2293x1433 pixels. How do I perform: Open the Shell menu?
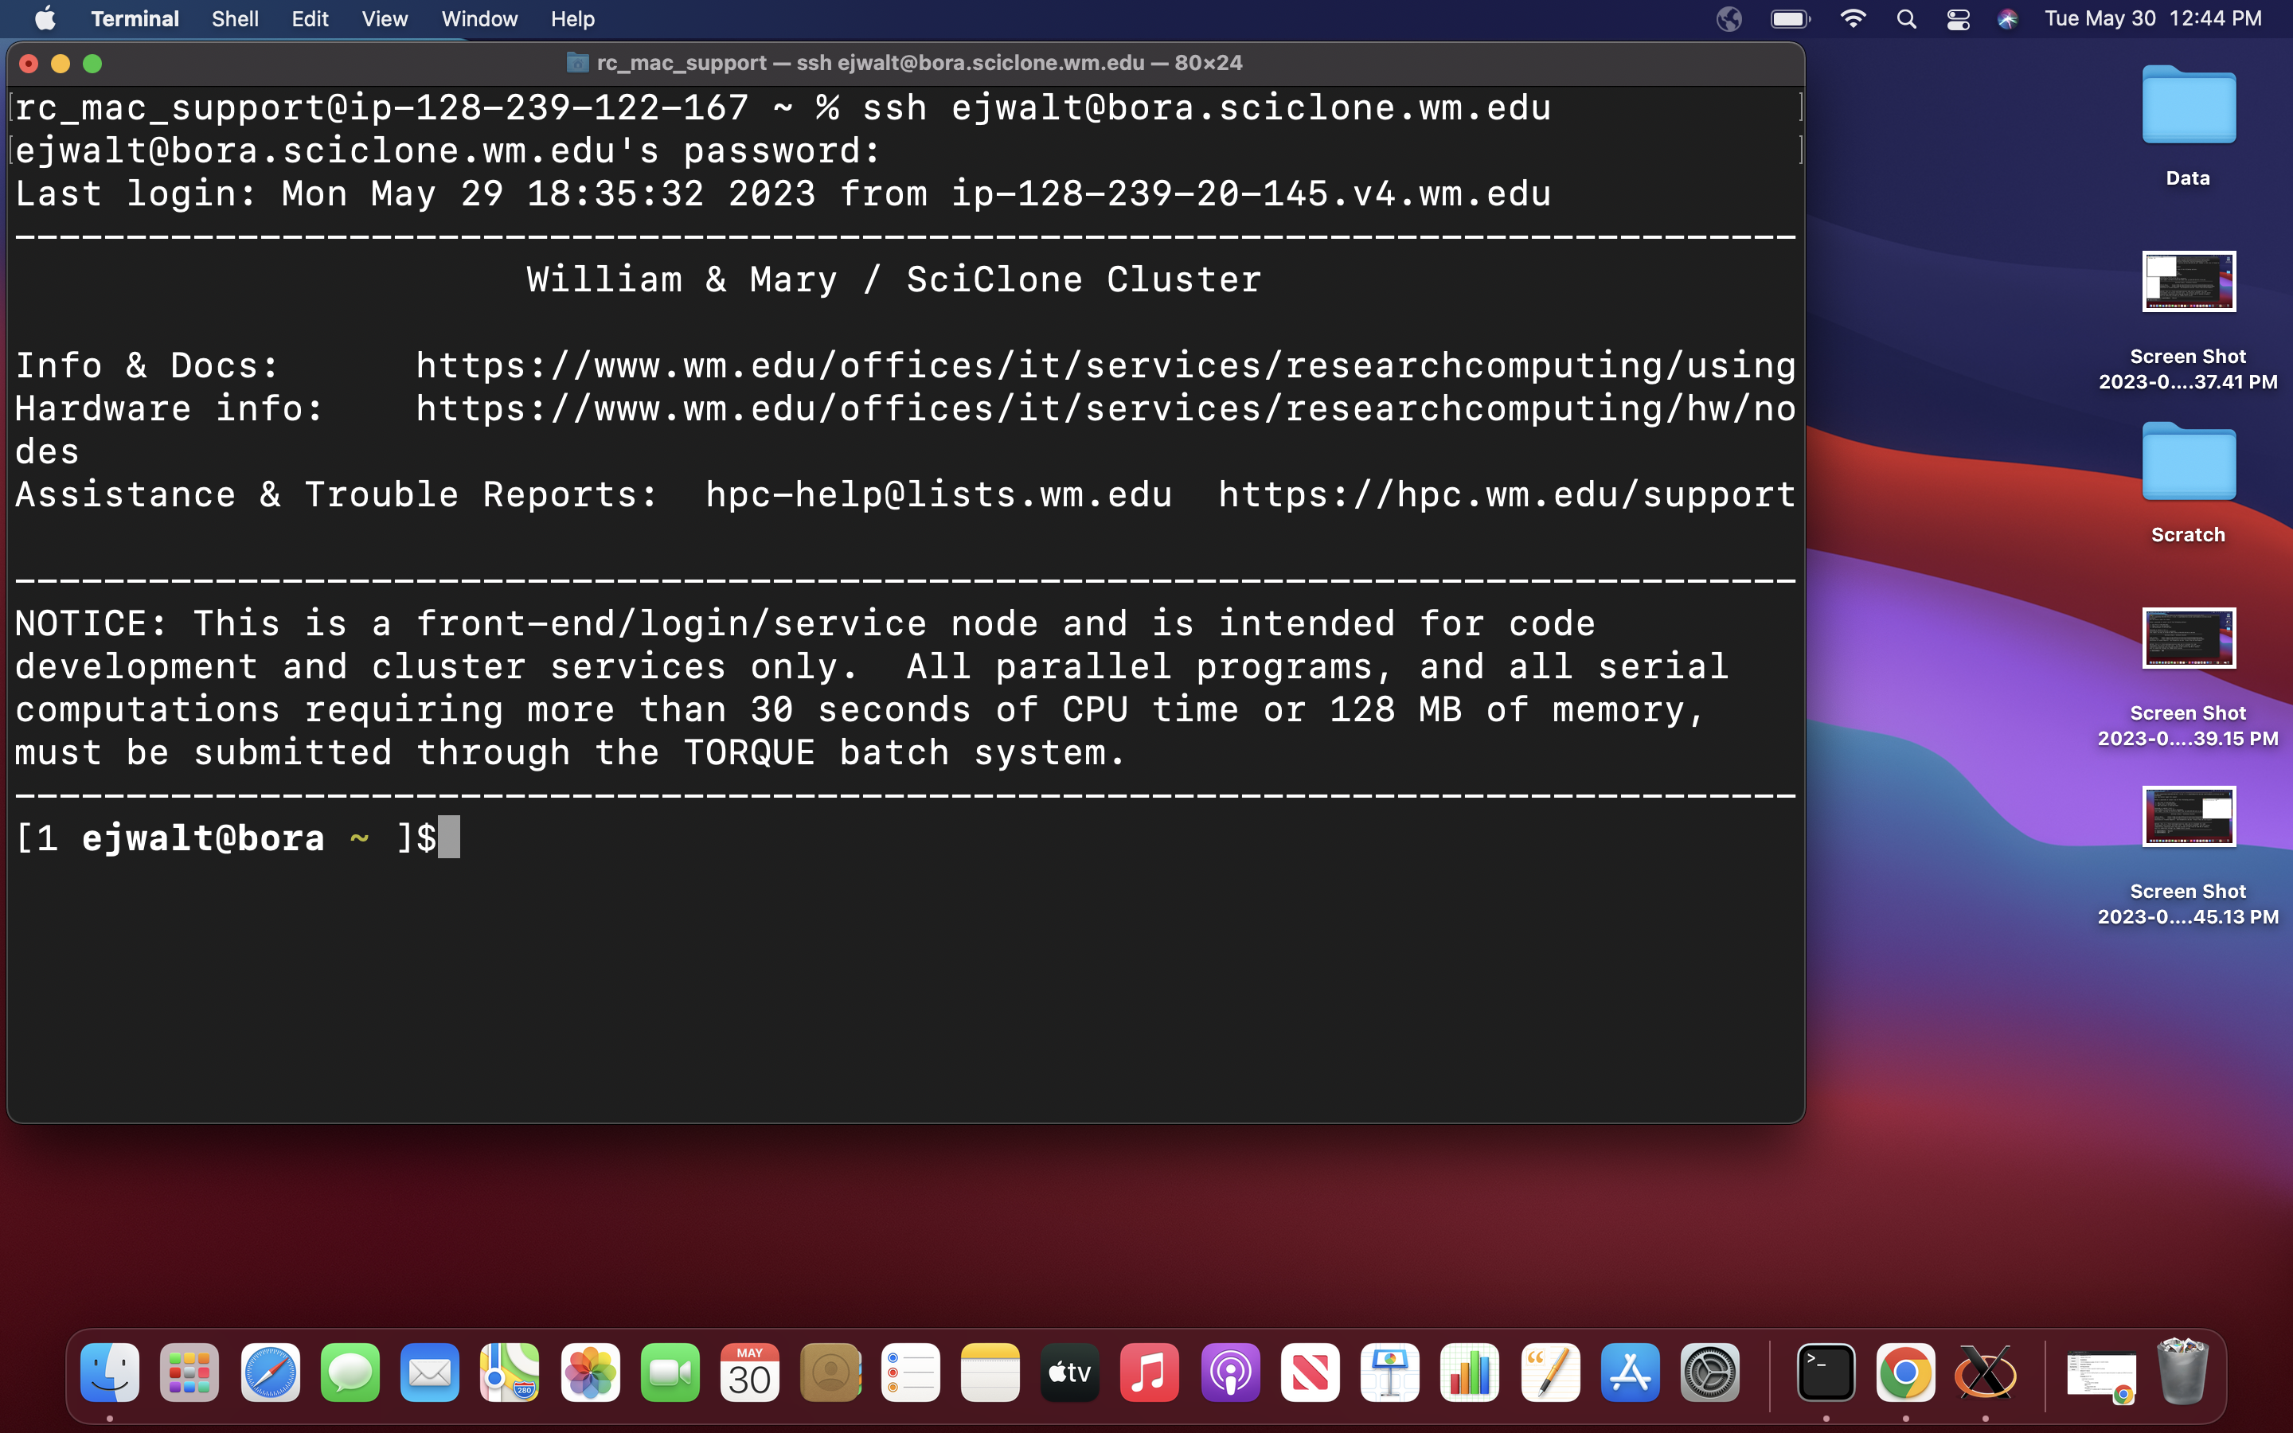click(234, 19)
